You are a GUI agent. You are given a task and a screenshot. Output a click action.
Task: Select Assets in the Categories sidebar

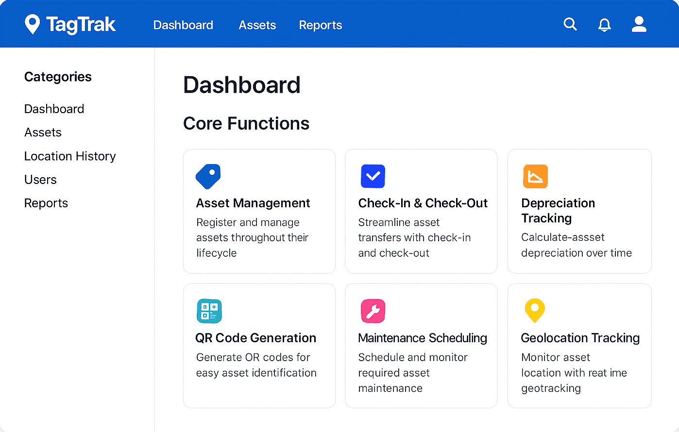[x=43, y=133]
